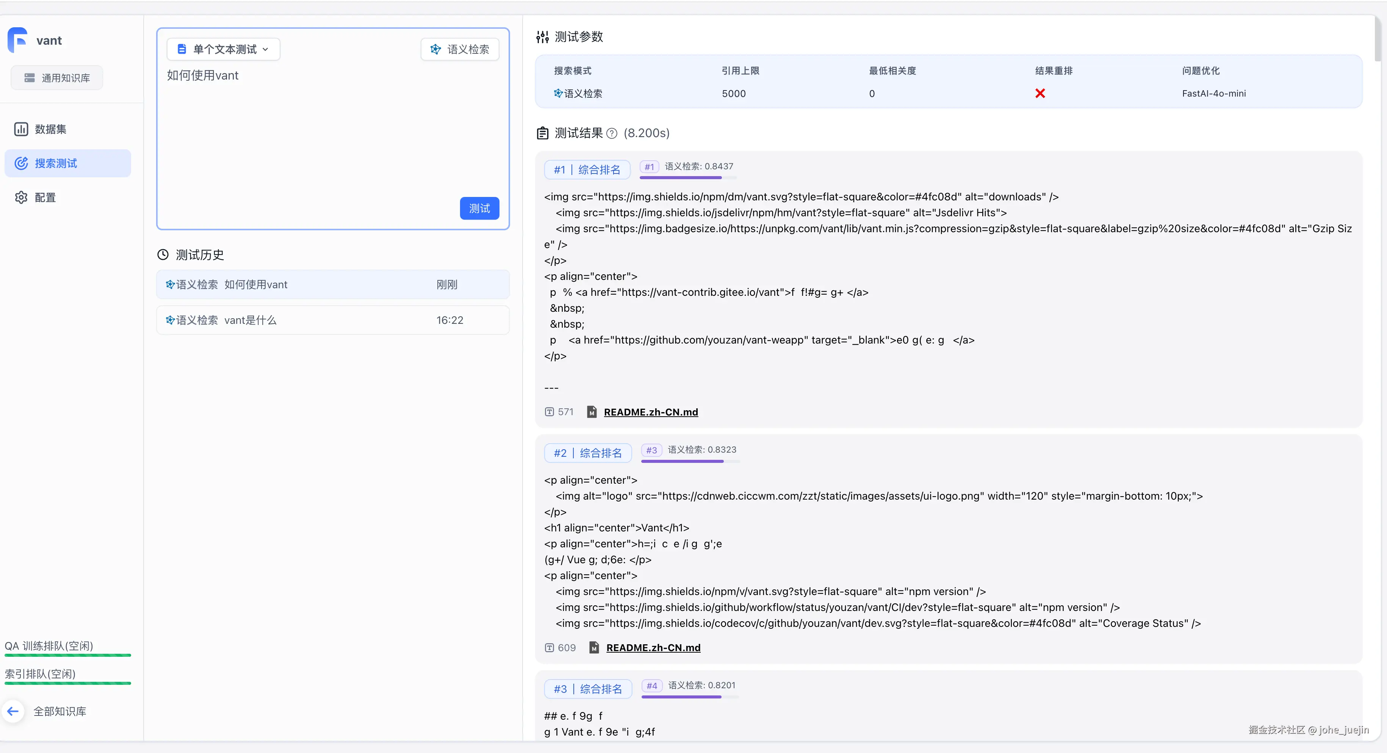
Task: Click the help question mark beside 测试结果
Action: [612, 133]
